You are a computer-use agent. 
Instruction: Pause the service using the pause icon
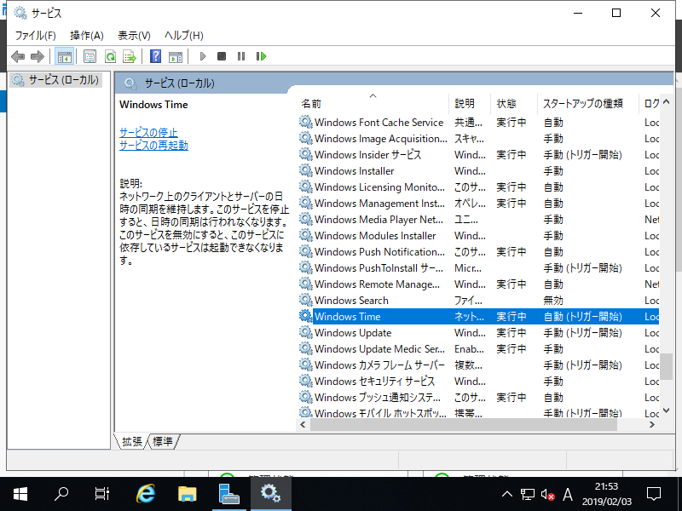pyautogui.click(x=243, y=56)
